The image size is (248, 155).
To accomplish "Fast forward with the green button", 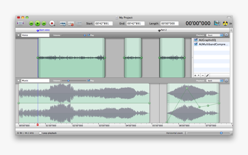I will (44, 23).
